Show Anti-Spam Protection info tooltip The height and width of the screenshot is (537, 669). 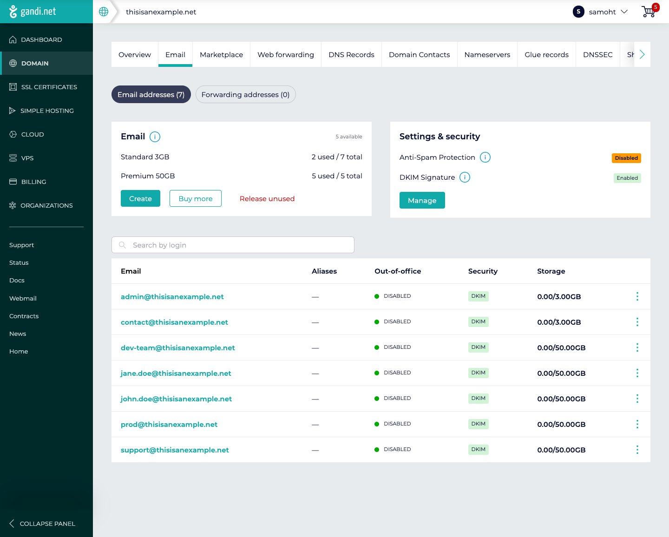tap(485, 157)
